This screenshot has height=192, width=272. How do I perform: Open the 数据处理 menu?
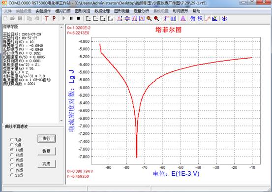102,11
